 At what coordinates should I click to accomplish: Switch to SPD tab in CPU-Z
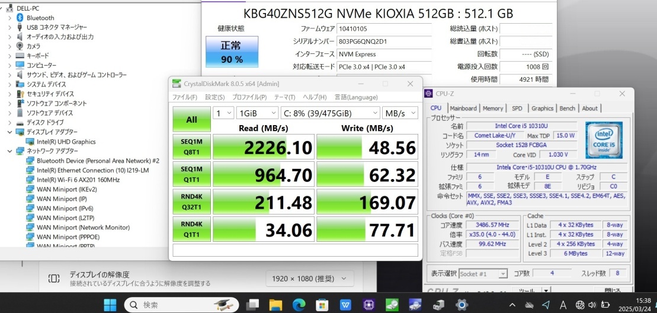[517, 108]
